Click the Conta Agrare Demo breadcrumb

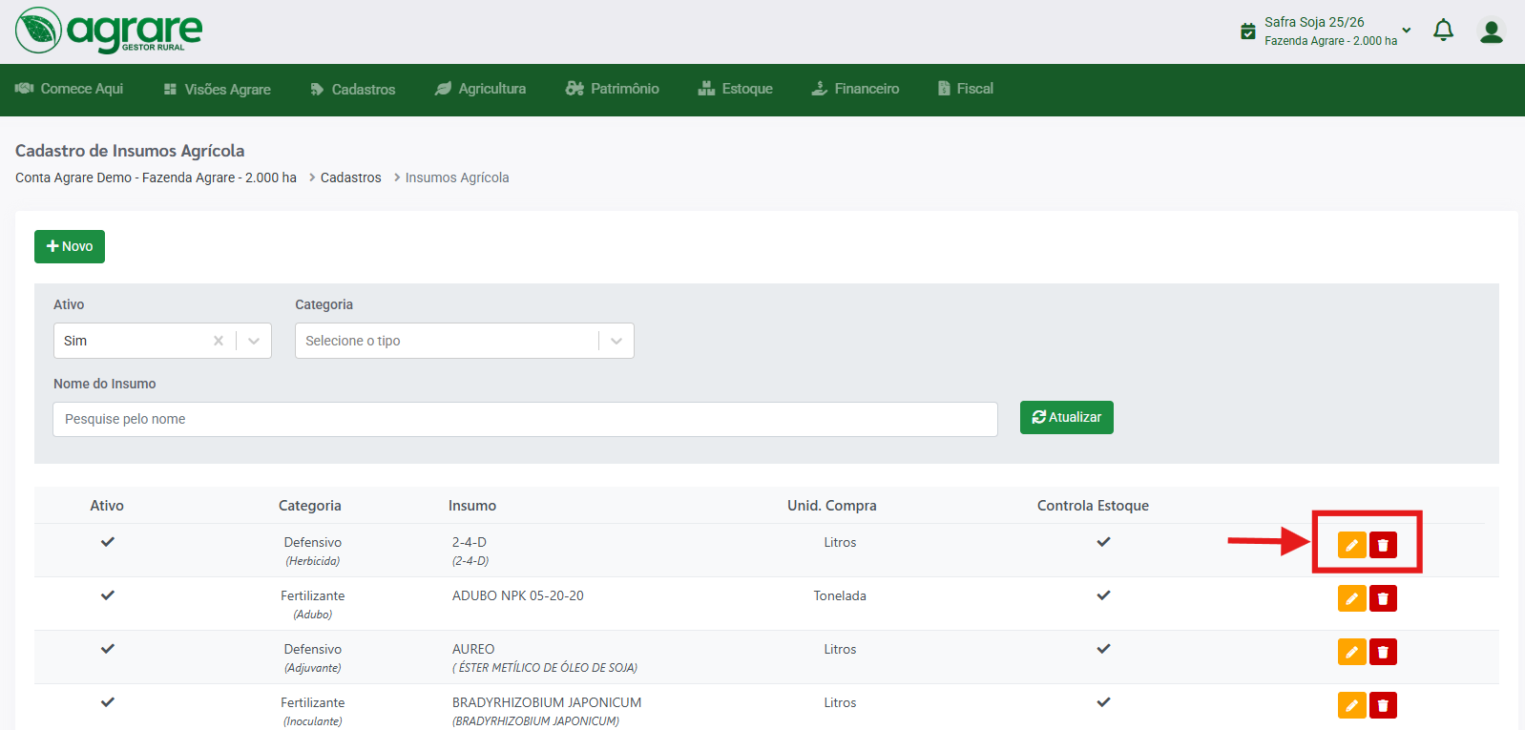(156, 177)
